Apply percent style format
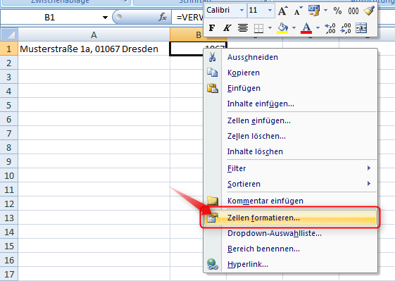This screenshot has width=395, height=281. point(337,11)
